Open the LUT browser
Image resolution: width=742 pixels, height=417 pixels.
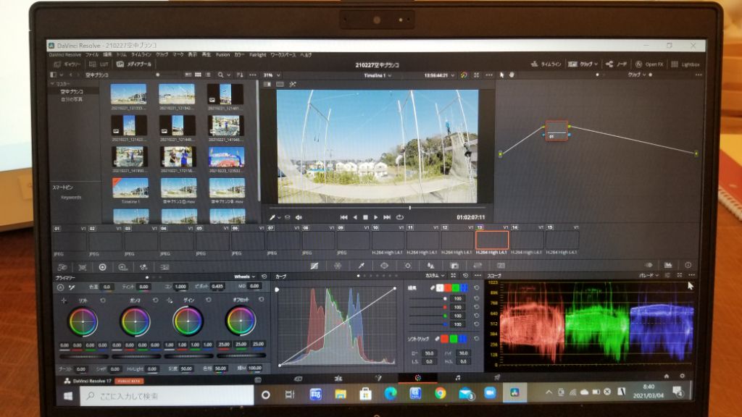tap(99, 64)
